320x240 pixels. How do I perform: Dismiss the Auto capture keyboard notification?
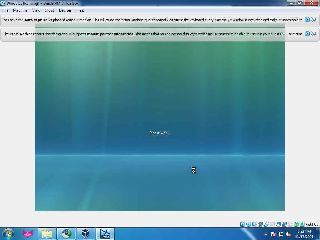click(307, 20)
